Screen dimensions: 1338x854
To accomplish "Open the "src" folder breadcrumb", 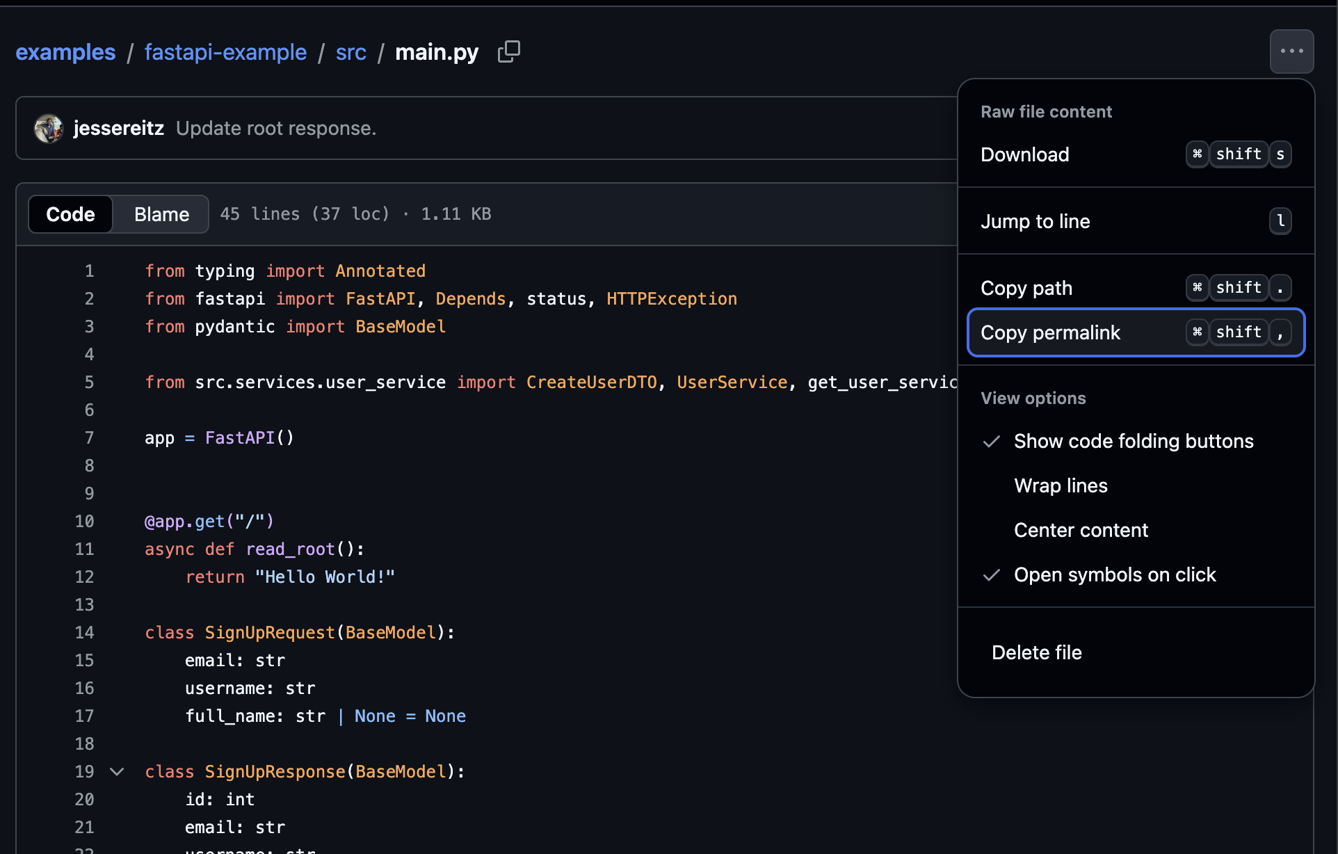I will [350, 52].
